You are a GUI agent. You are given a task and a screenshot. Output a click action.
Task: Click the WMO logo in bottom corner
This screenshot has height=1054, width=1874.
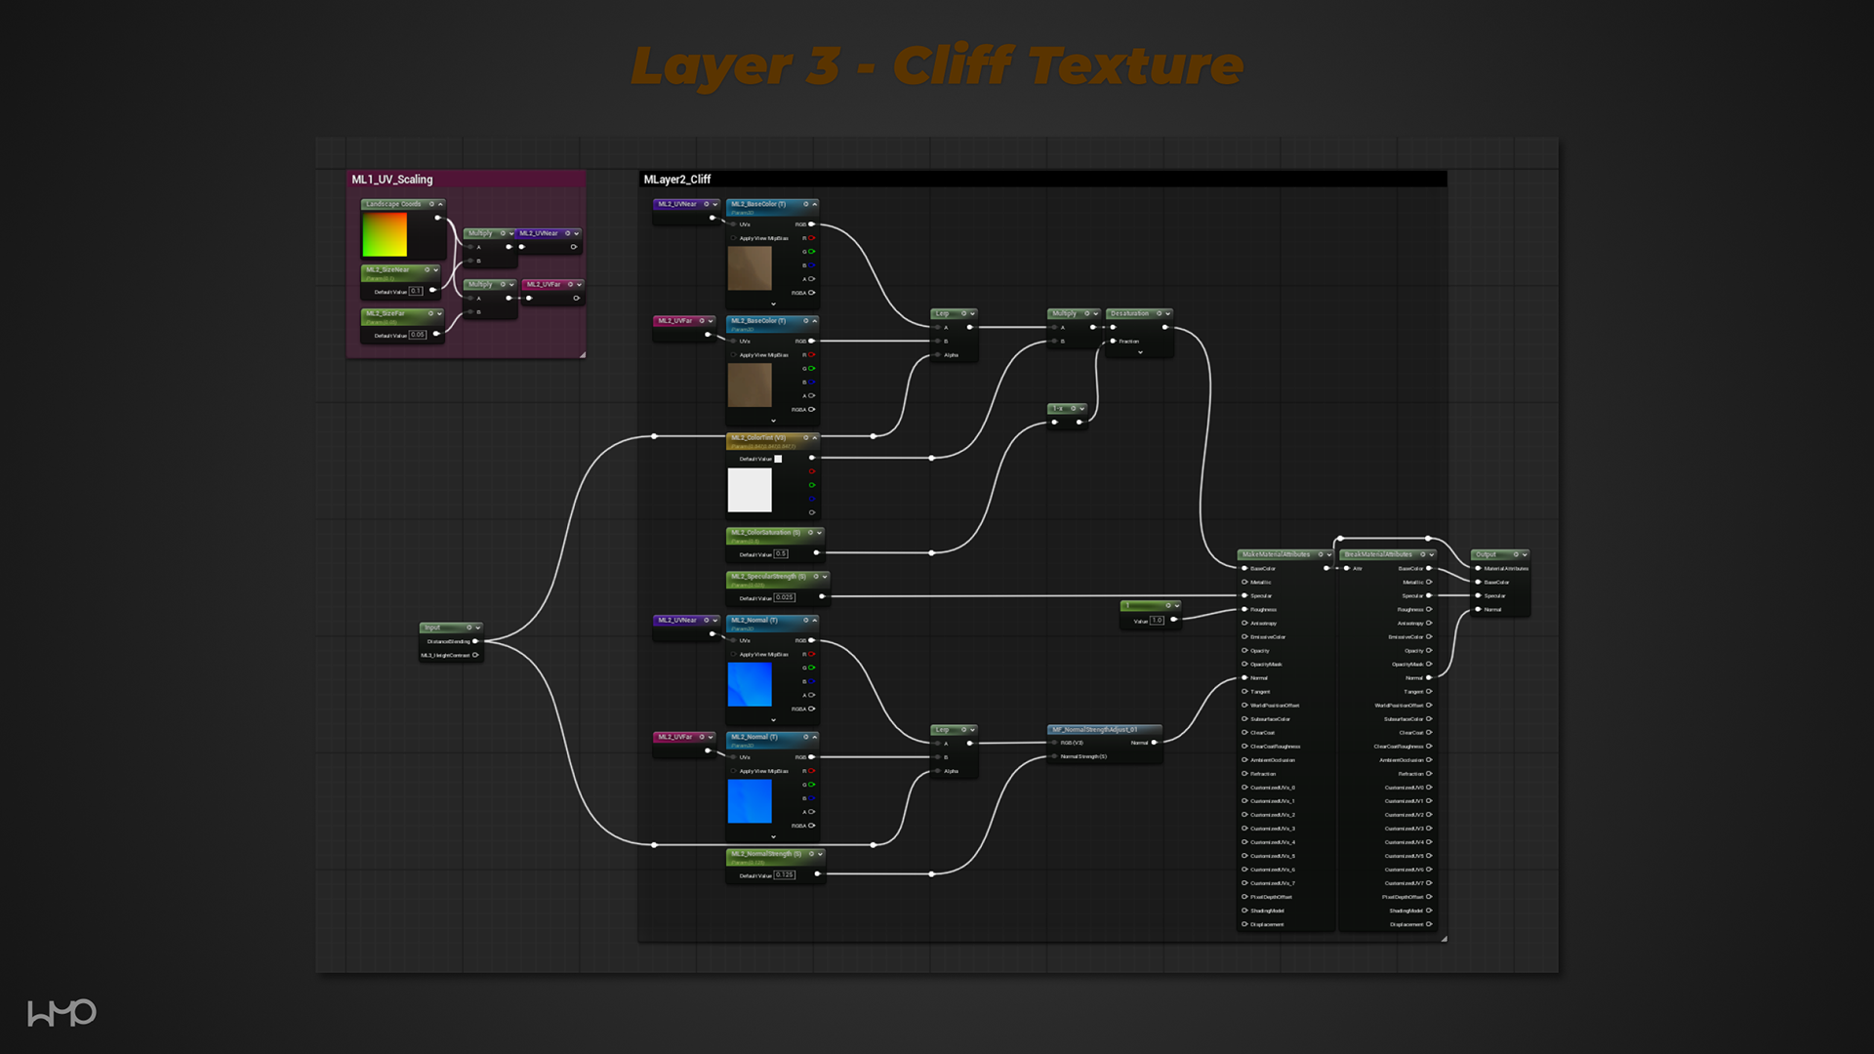(61, 1012)
